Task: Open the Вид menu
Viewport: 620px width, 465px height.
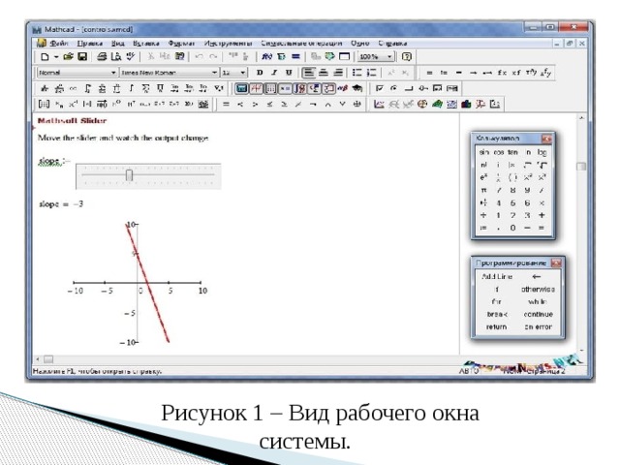Action: coord(117,43)
